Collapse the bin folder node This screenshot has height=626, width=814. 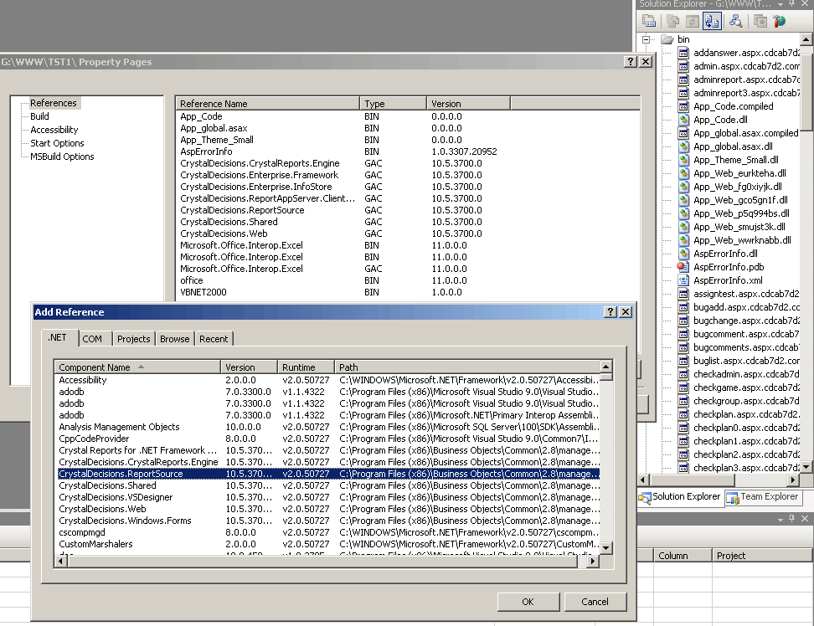pyautogui.click(x=646, y=39)
